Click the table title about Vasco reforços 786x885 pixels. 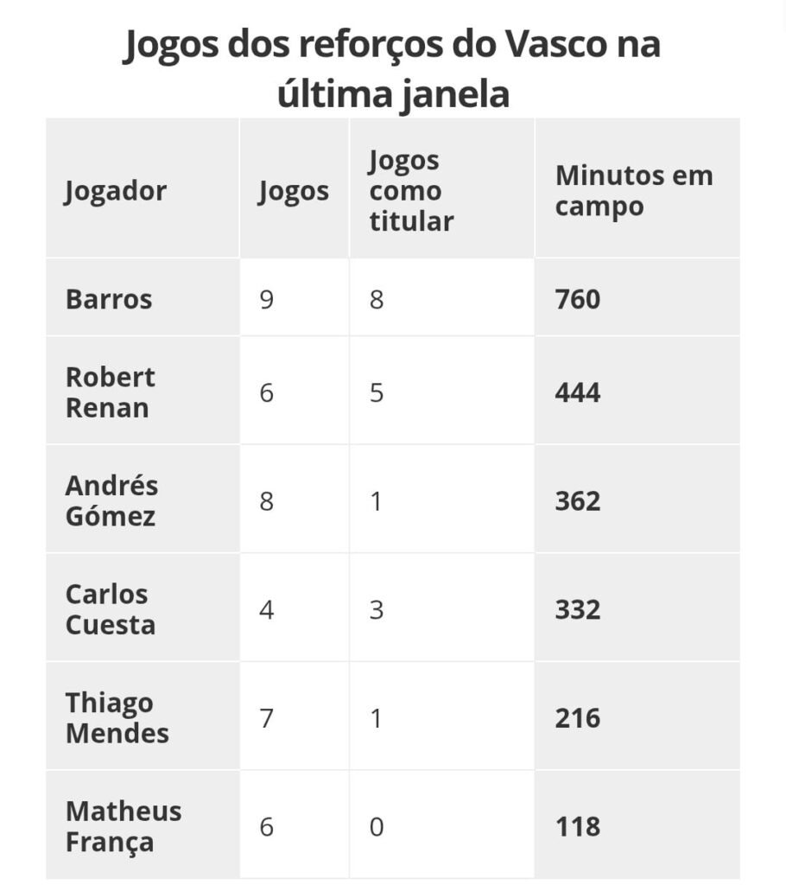[x=392, y=69]
